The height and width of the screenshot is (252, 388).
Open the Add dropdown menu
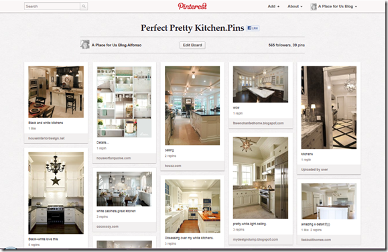coord(273,7)
